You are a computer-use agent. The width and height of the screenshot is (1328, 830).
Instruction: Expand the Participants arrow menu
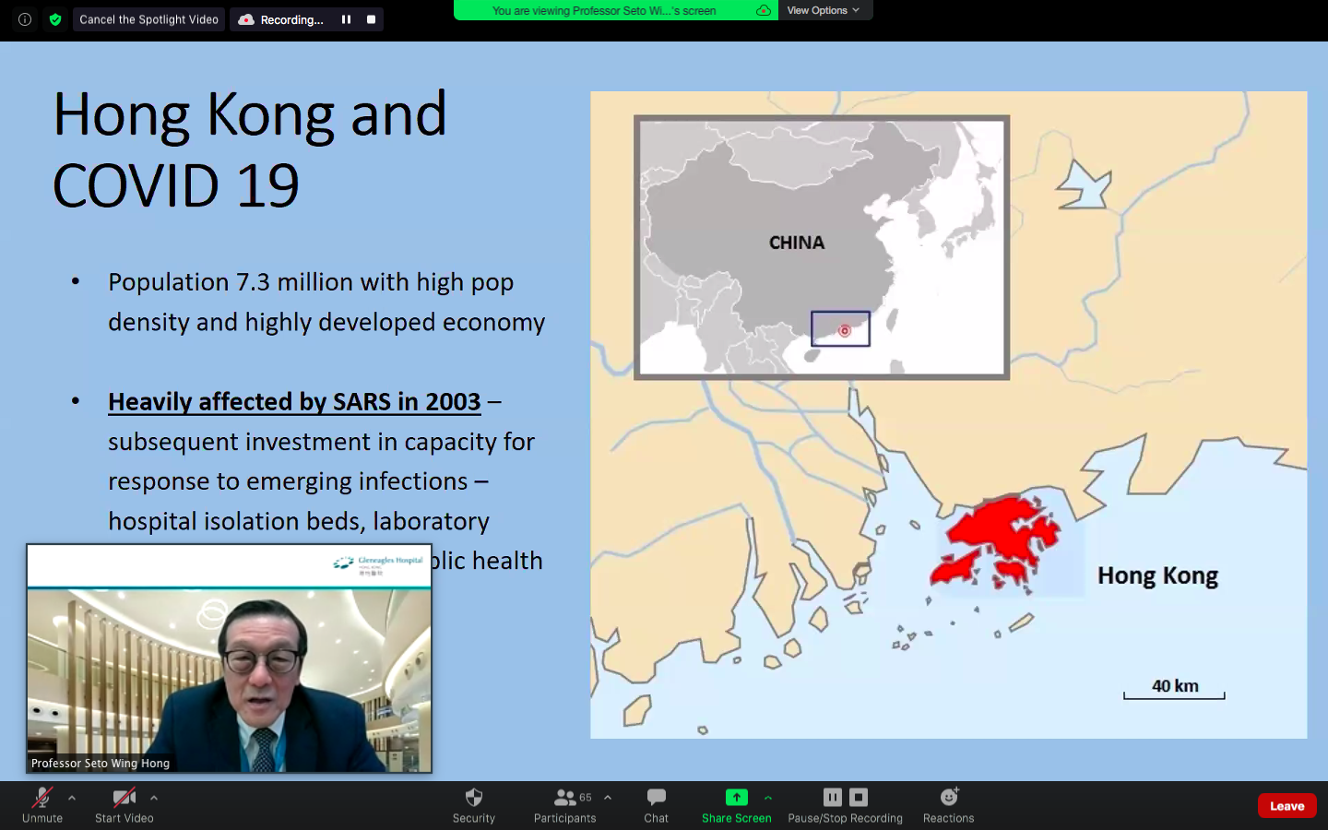pyautogui.click(x=608, y=798)
